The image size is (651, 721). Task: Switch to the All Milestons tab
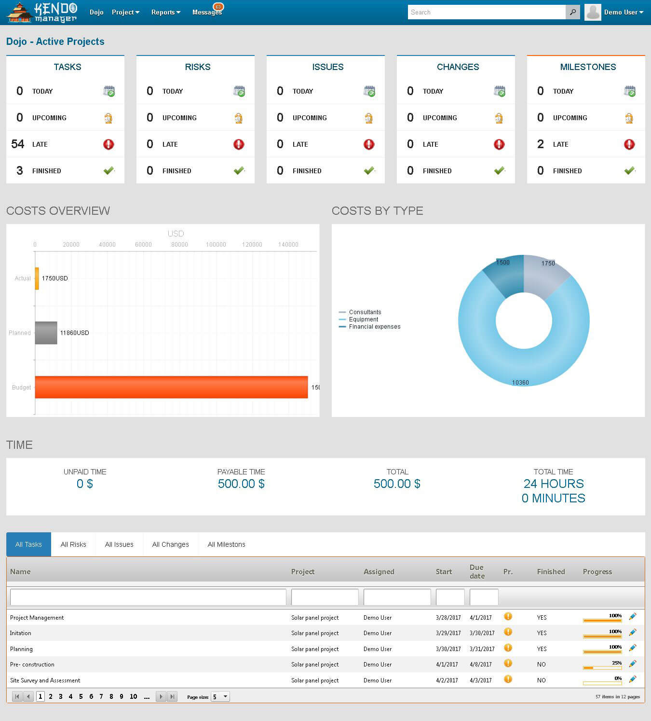coord(226,544)
